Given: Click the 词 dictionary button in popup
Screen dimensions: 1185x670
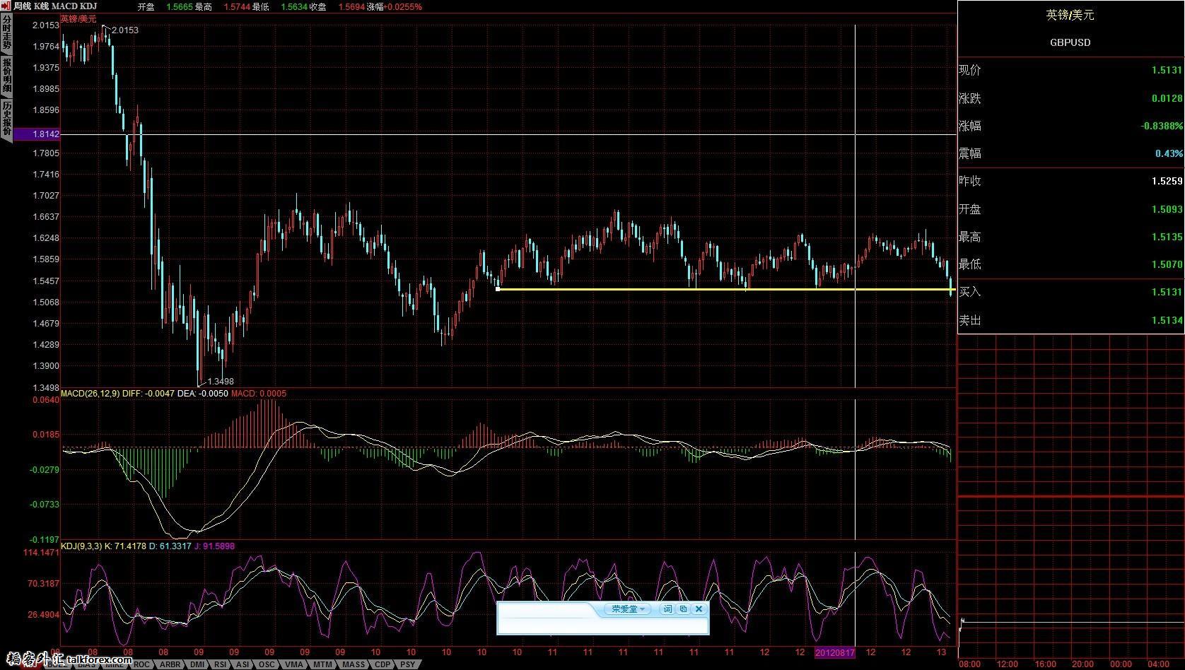Looking at the screenshot, I should [667, 609].
